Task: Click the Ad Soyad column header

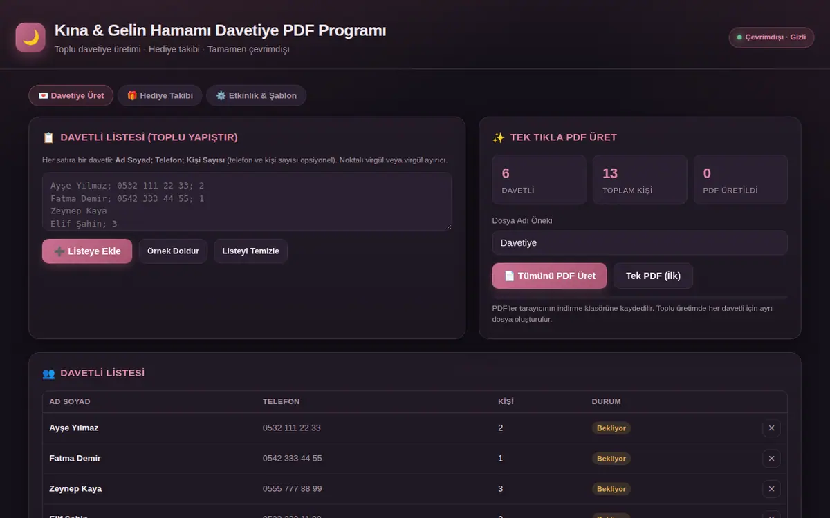Action: [x=70, y=402]
